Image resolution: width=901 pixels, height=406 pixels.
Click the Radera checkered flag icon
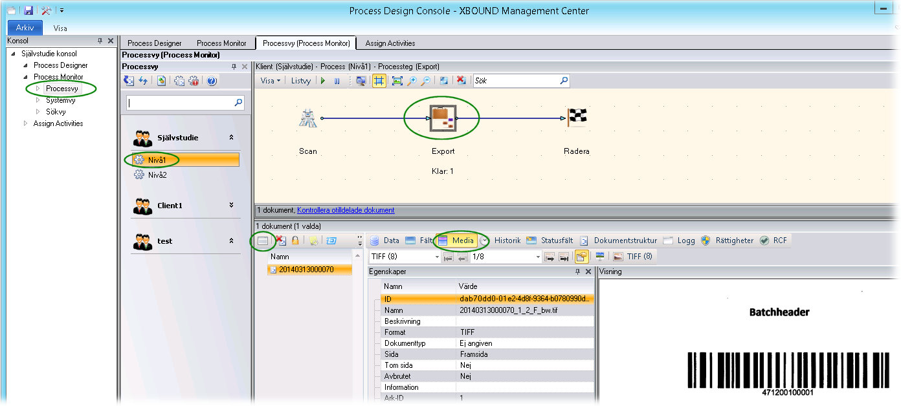[x=577, y=117]
